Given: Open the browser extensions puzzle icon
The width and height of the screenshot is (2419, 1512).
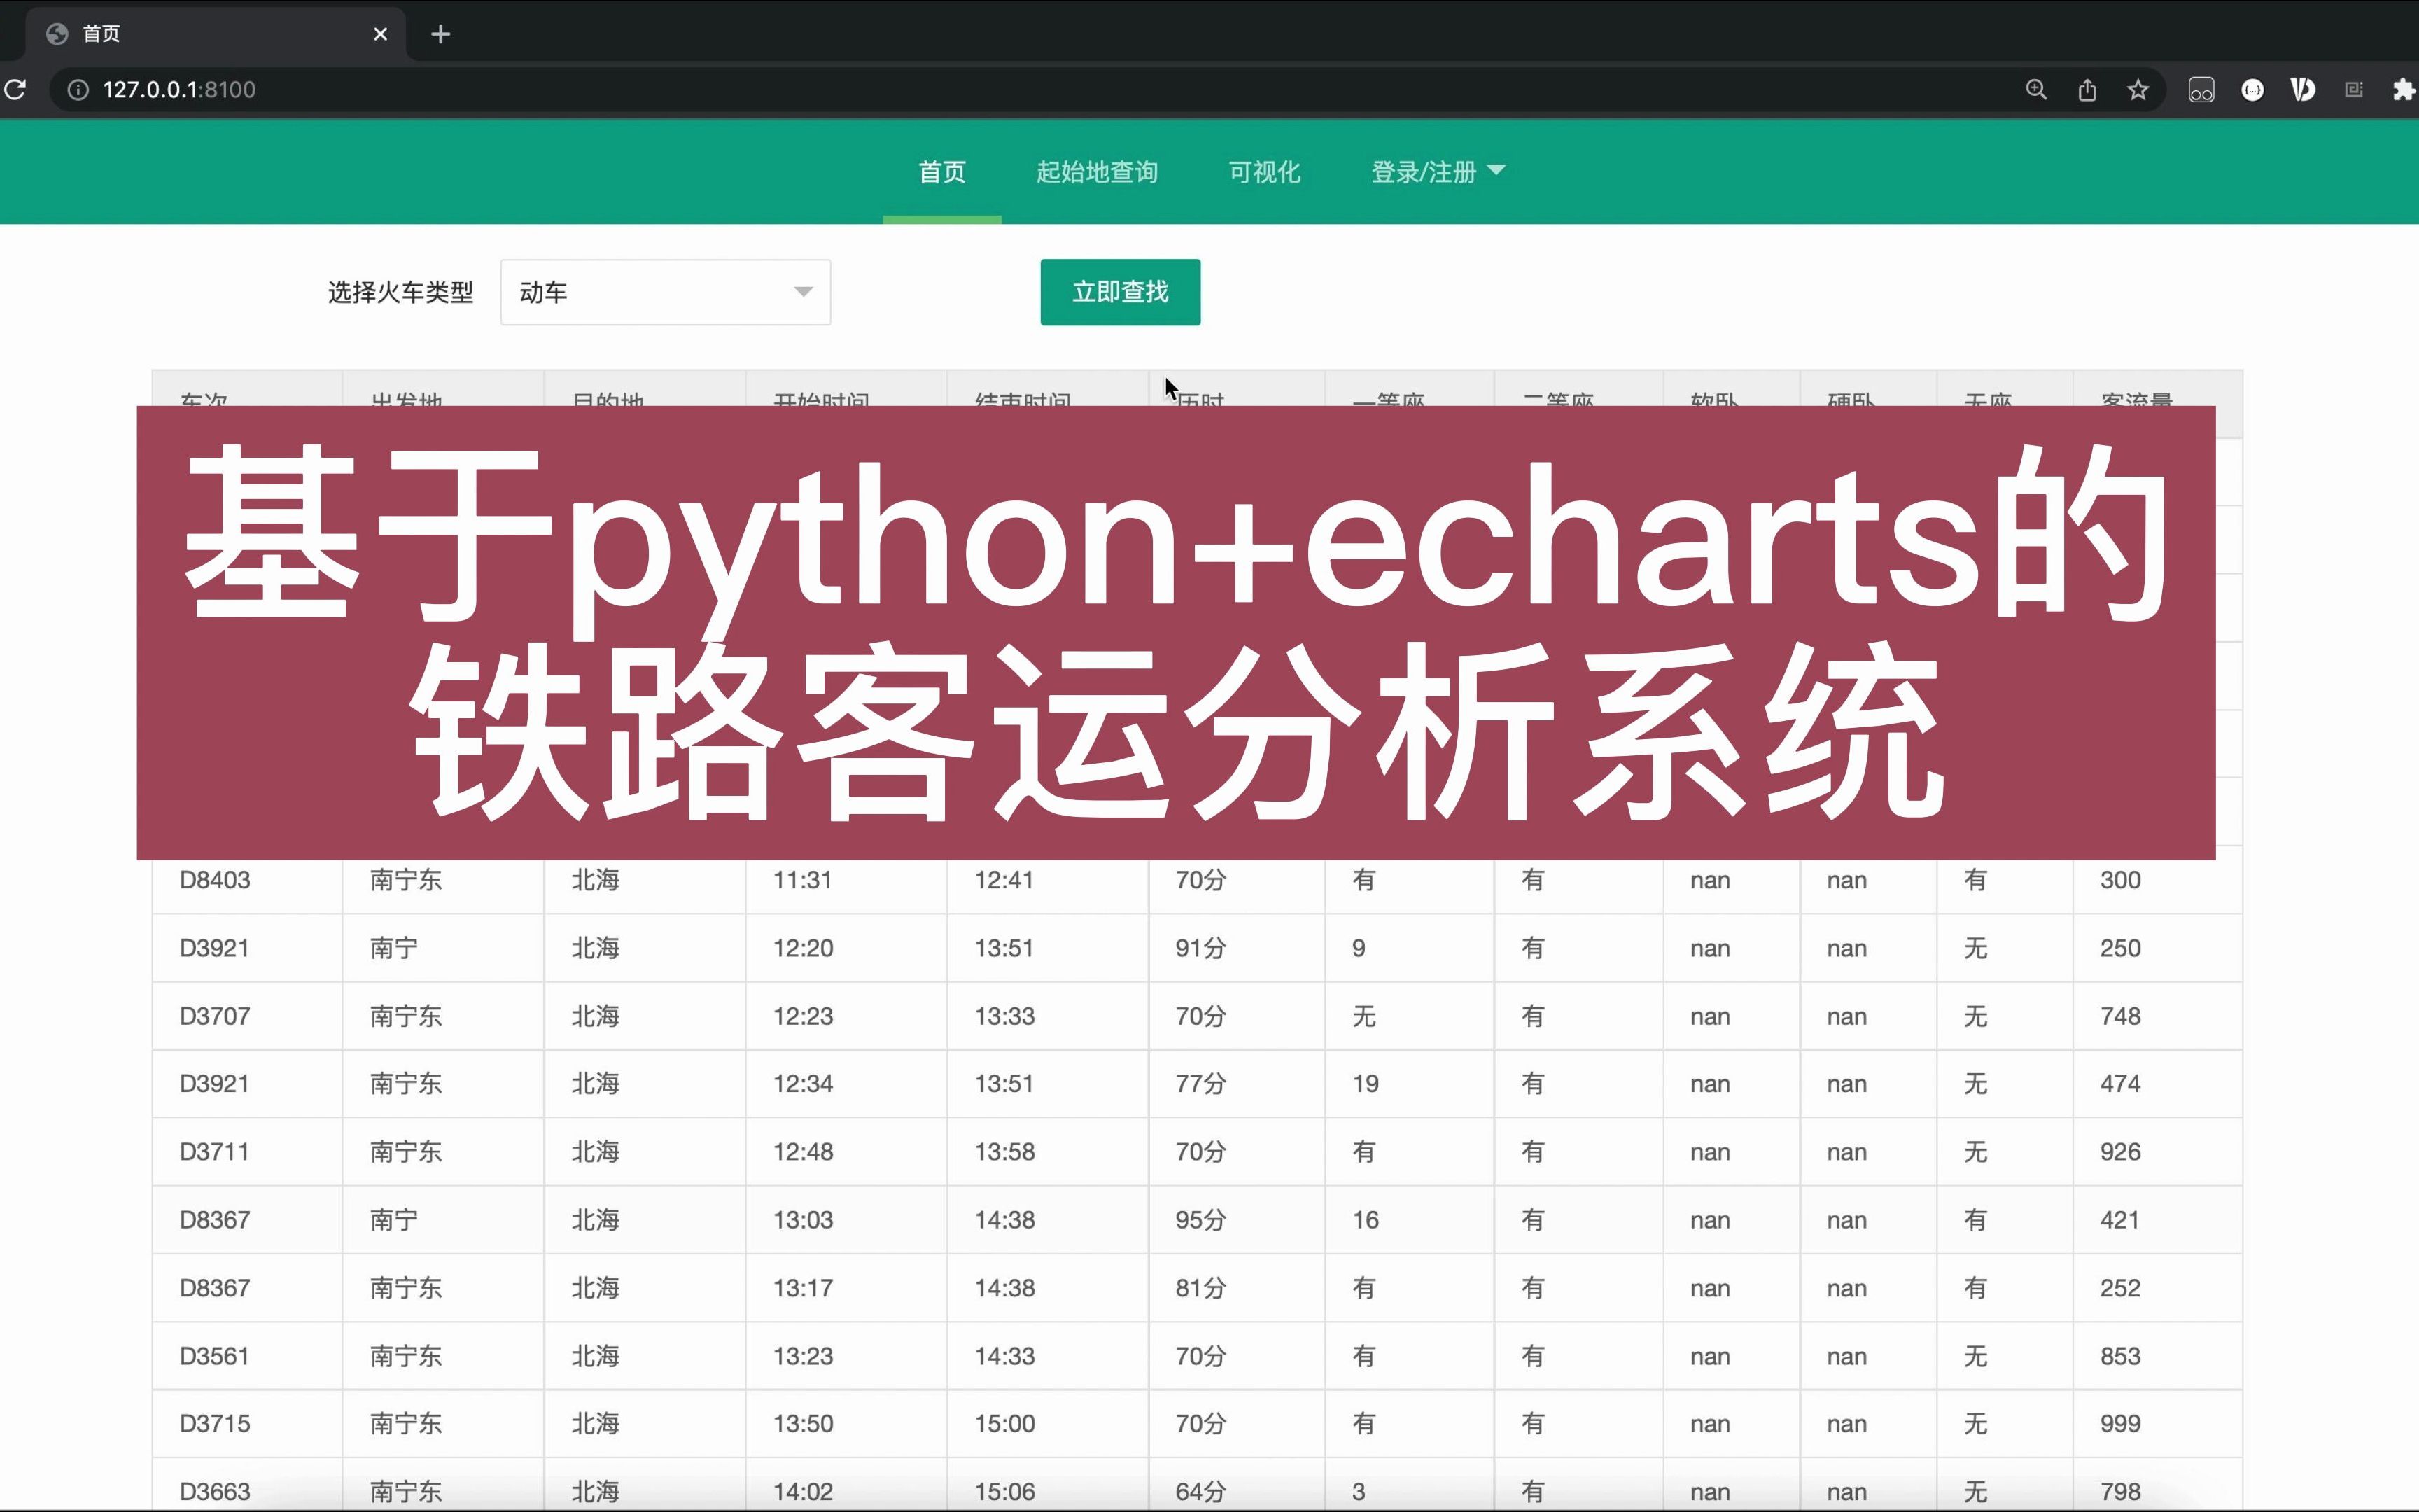Looking at the screenshot, I should pos(2404,90).
